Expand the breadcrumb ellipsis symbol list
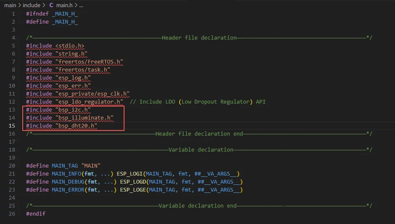Screen dimensions: 395x224 pos(81,5)
